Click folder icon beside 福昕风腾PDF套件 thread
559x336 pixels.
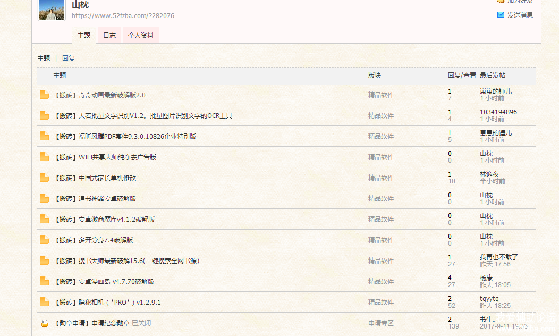tap(44, 136)
